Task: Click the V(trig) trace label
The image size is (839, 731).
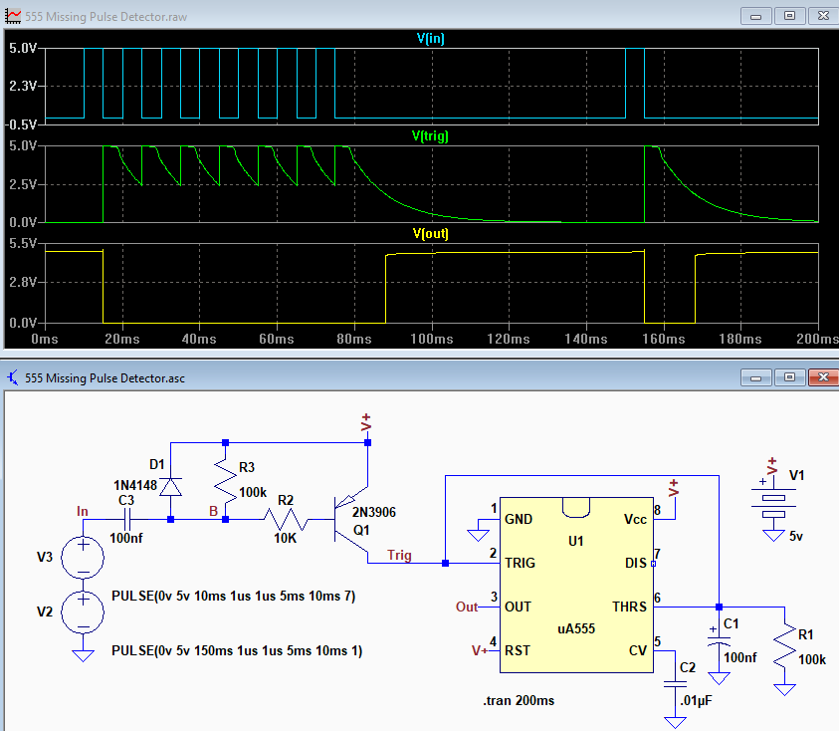Action: 430,136
